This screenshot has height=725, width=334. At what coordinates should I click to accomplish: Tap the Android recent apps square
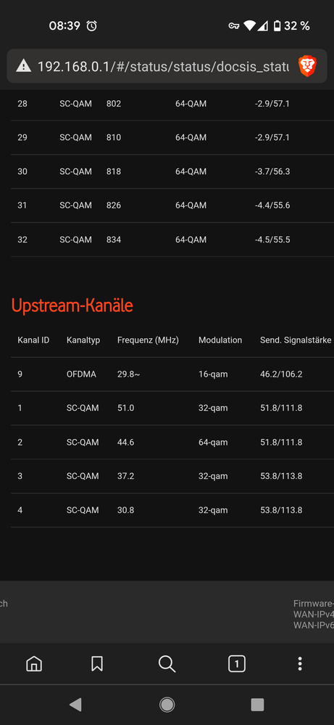(x=257, y=705)
